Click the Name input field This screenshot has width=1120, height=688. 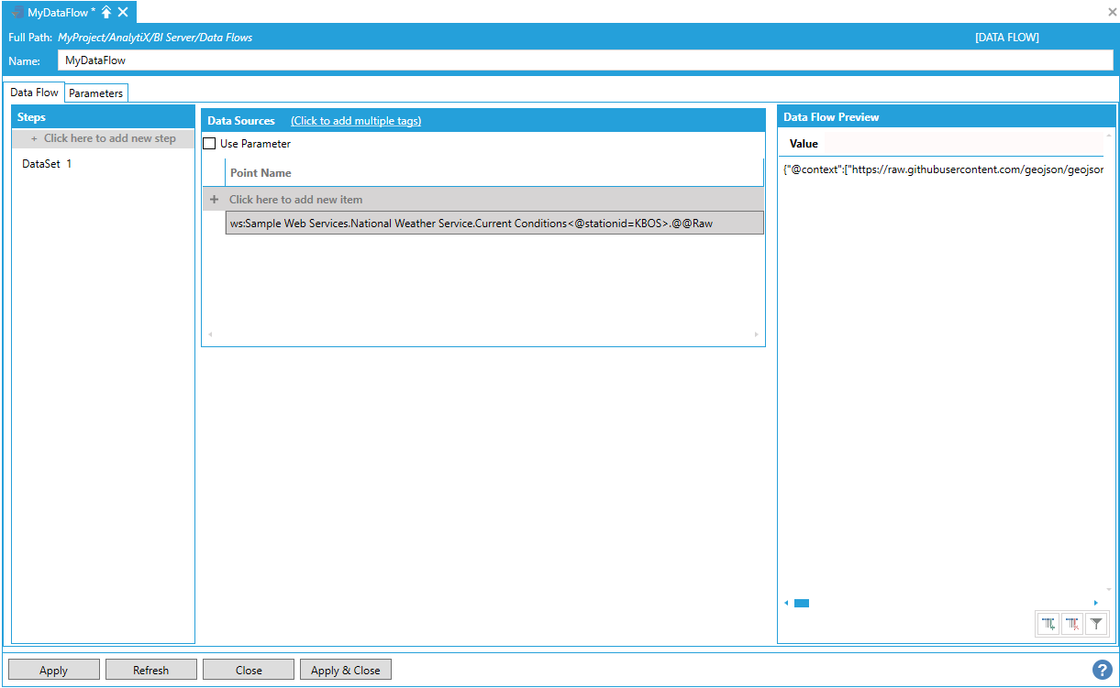[x=585, y=60]
